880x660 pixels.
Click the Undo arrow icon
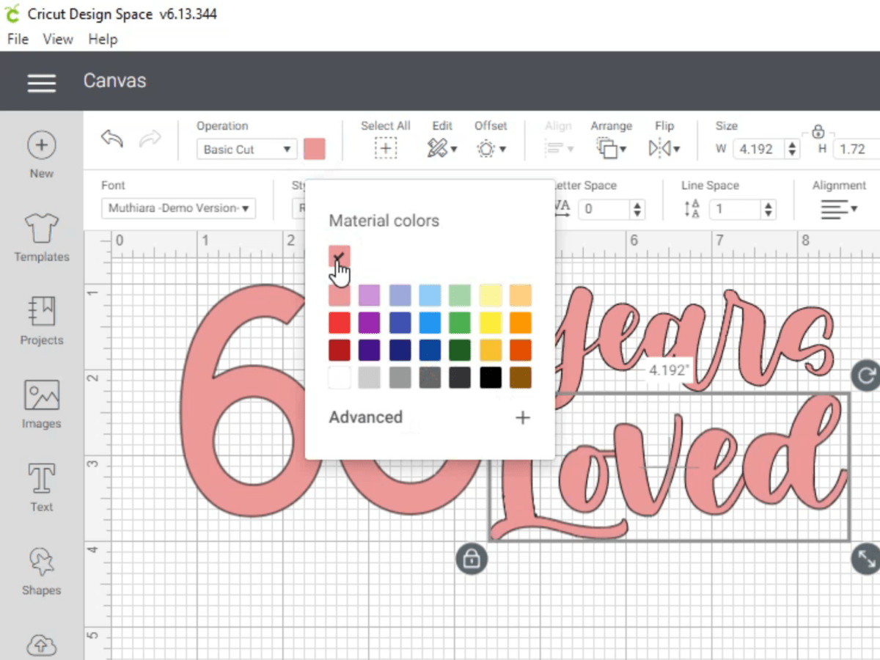(x=112, y=139)
